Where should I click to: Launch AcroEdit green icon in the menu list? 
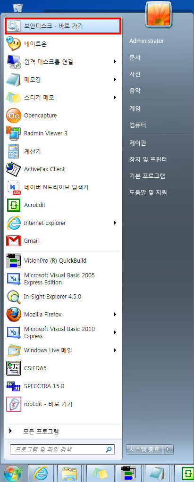coord(14,205)
